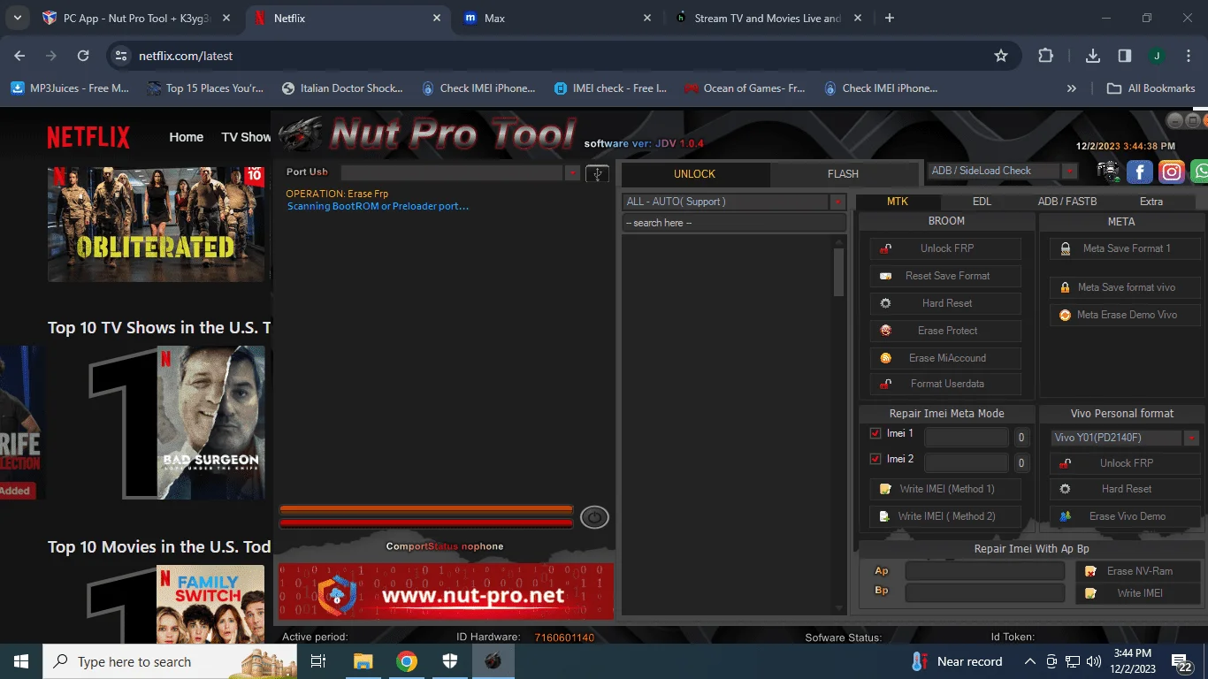Click the camera screenshot icon
1208x679 pixels.
(x=1108, y=172)
